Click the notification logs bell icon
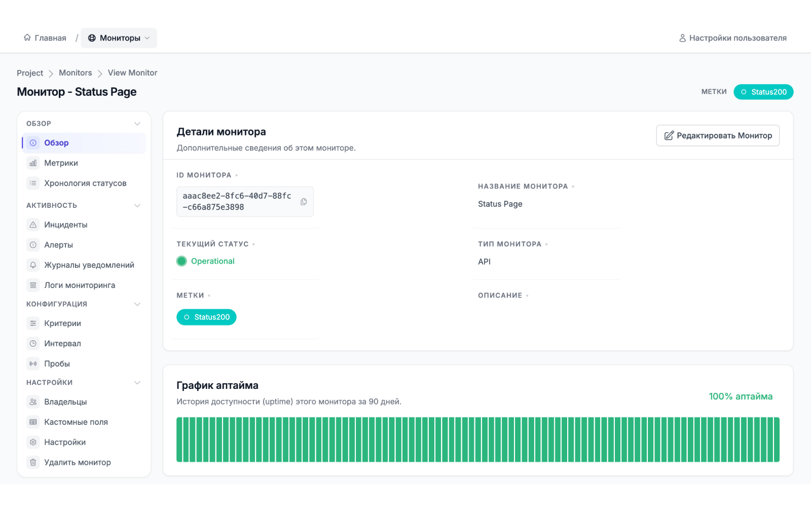The height and width of the screenshot is (507, 811). [33, 265]
